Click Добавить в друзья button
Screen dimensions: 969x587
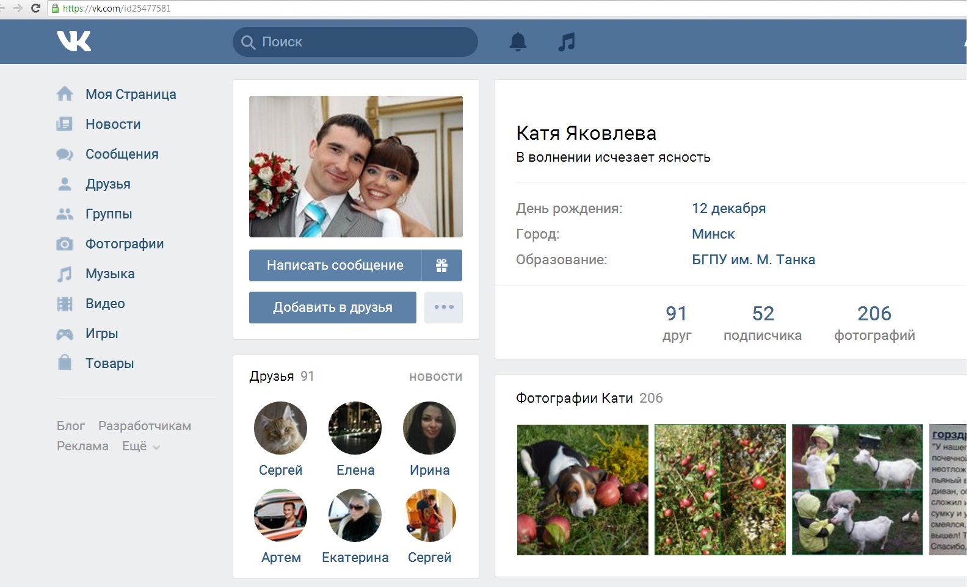coord(332,308)
